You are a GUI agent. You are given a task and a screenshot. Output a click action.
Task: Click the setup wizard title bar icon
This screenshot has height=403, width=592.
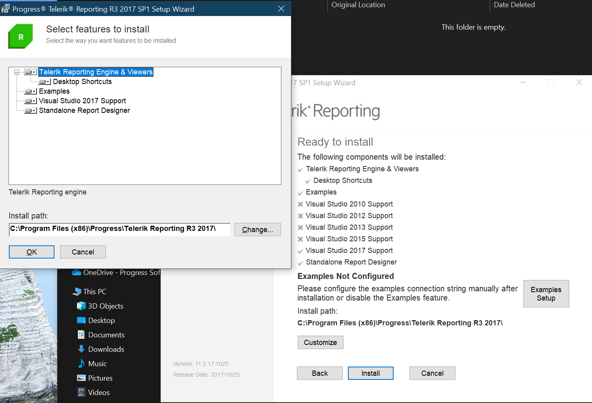pyautogui.click(x=6, y=9)
